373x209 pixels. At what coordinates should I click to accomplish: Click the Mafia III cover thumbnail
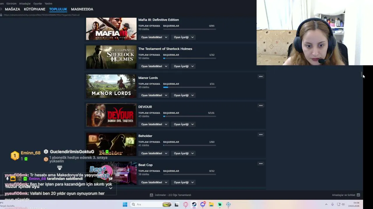pyautogui.click(x=111, y=29)
